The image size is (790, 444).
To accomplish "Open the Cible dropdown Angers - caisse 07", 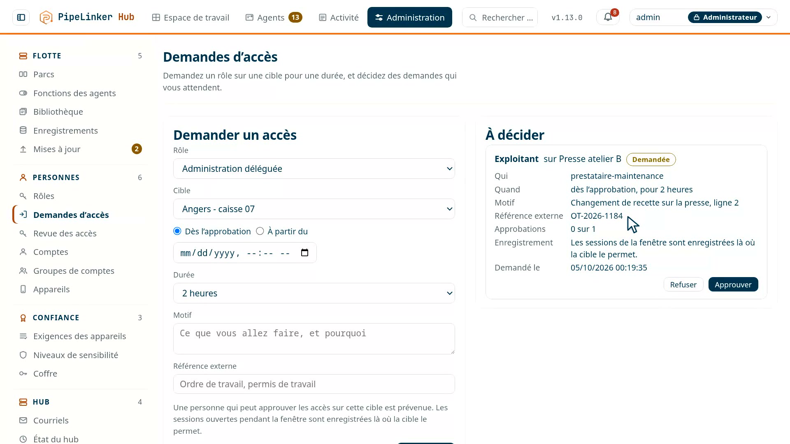I will coord(314,209).
